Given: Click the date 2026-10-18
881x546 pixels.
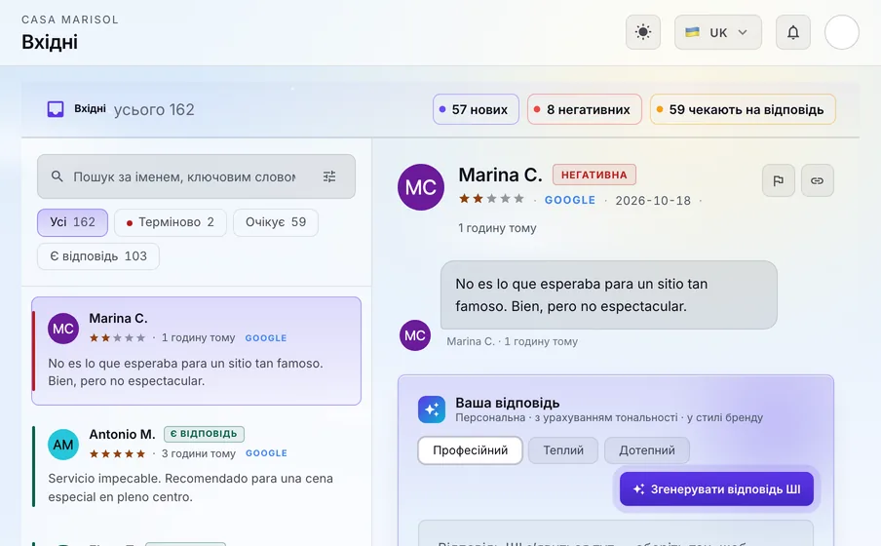Looking at the screenshot, I should pyautogui.click(x=653, y=201).
